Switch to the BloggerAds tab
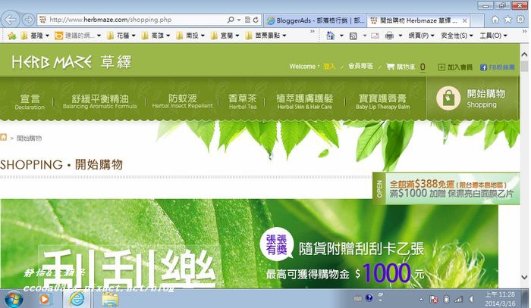 pos(315,20)
